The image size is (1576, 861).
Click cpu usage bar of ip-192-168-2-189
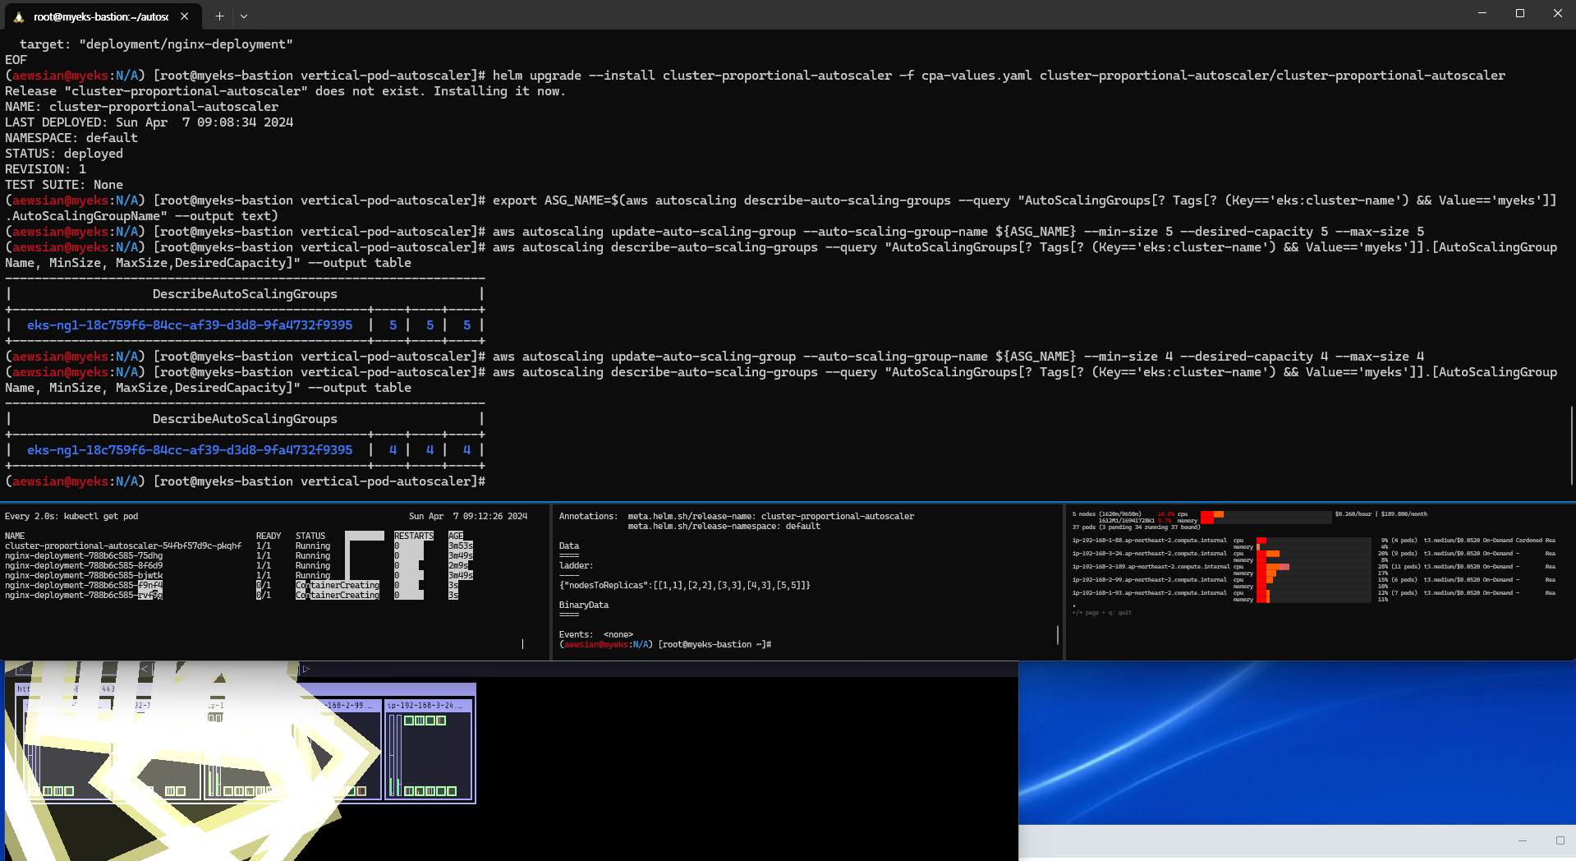[x=1314, y=567]
